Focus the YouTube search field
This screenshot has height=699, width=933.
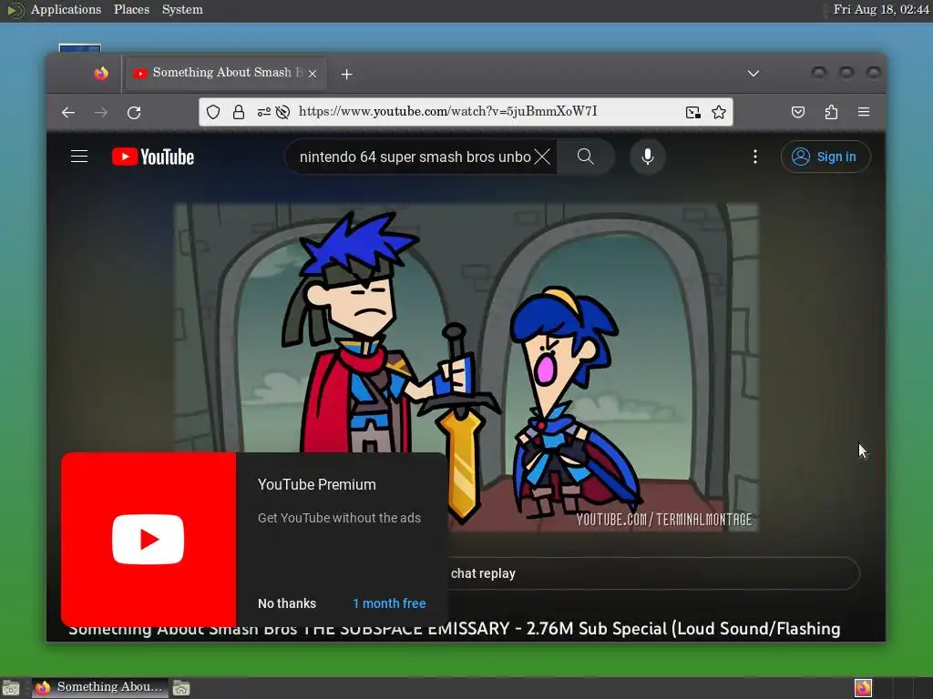(x=415, y=157)
